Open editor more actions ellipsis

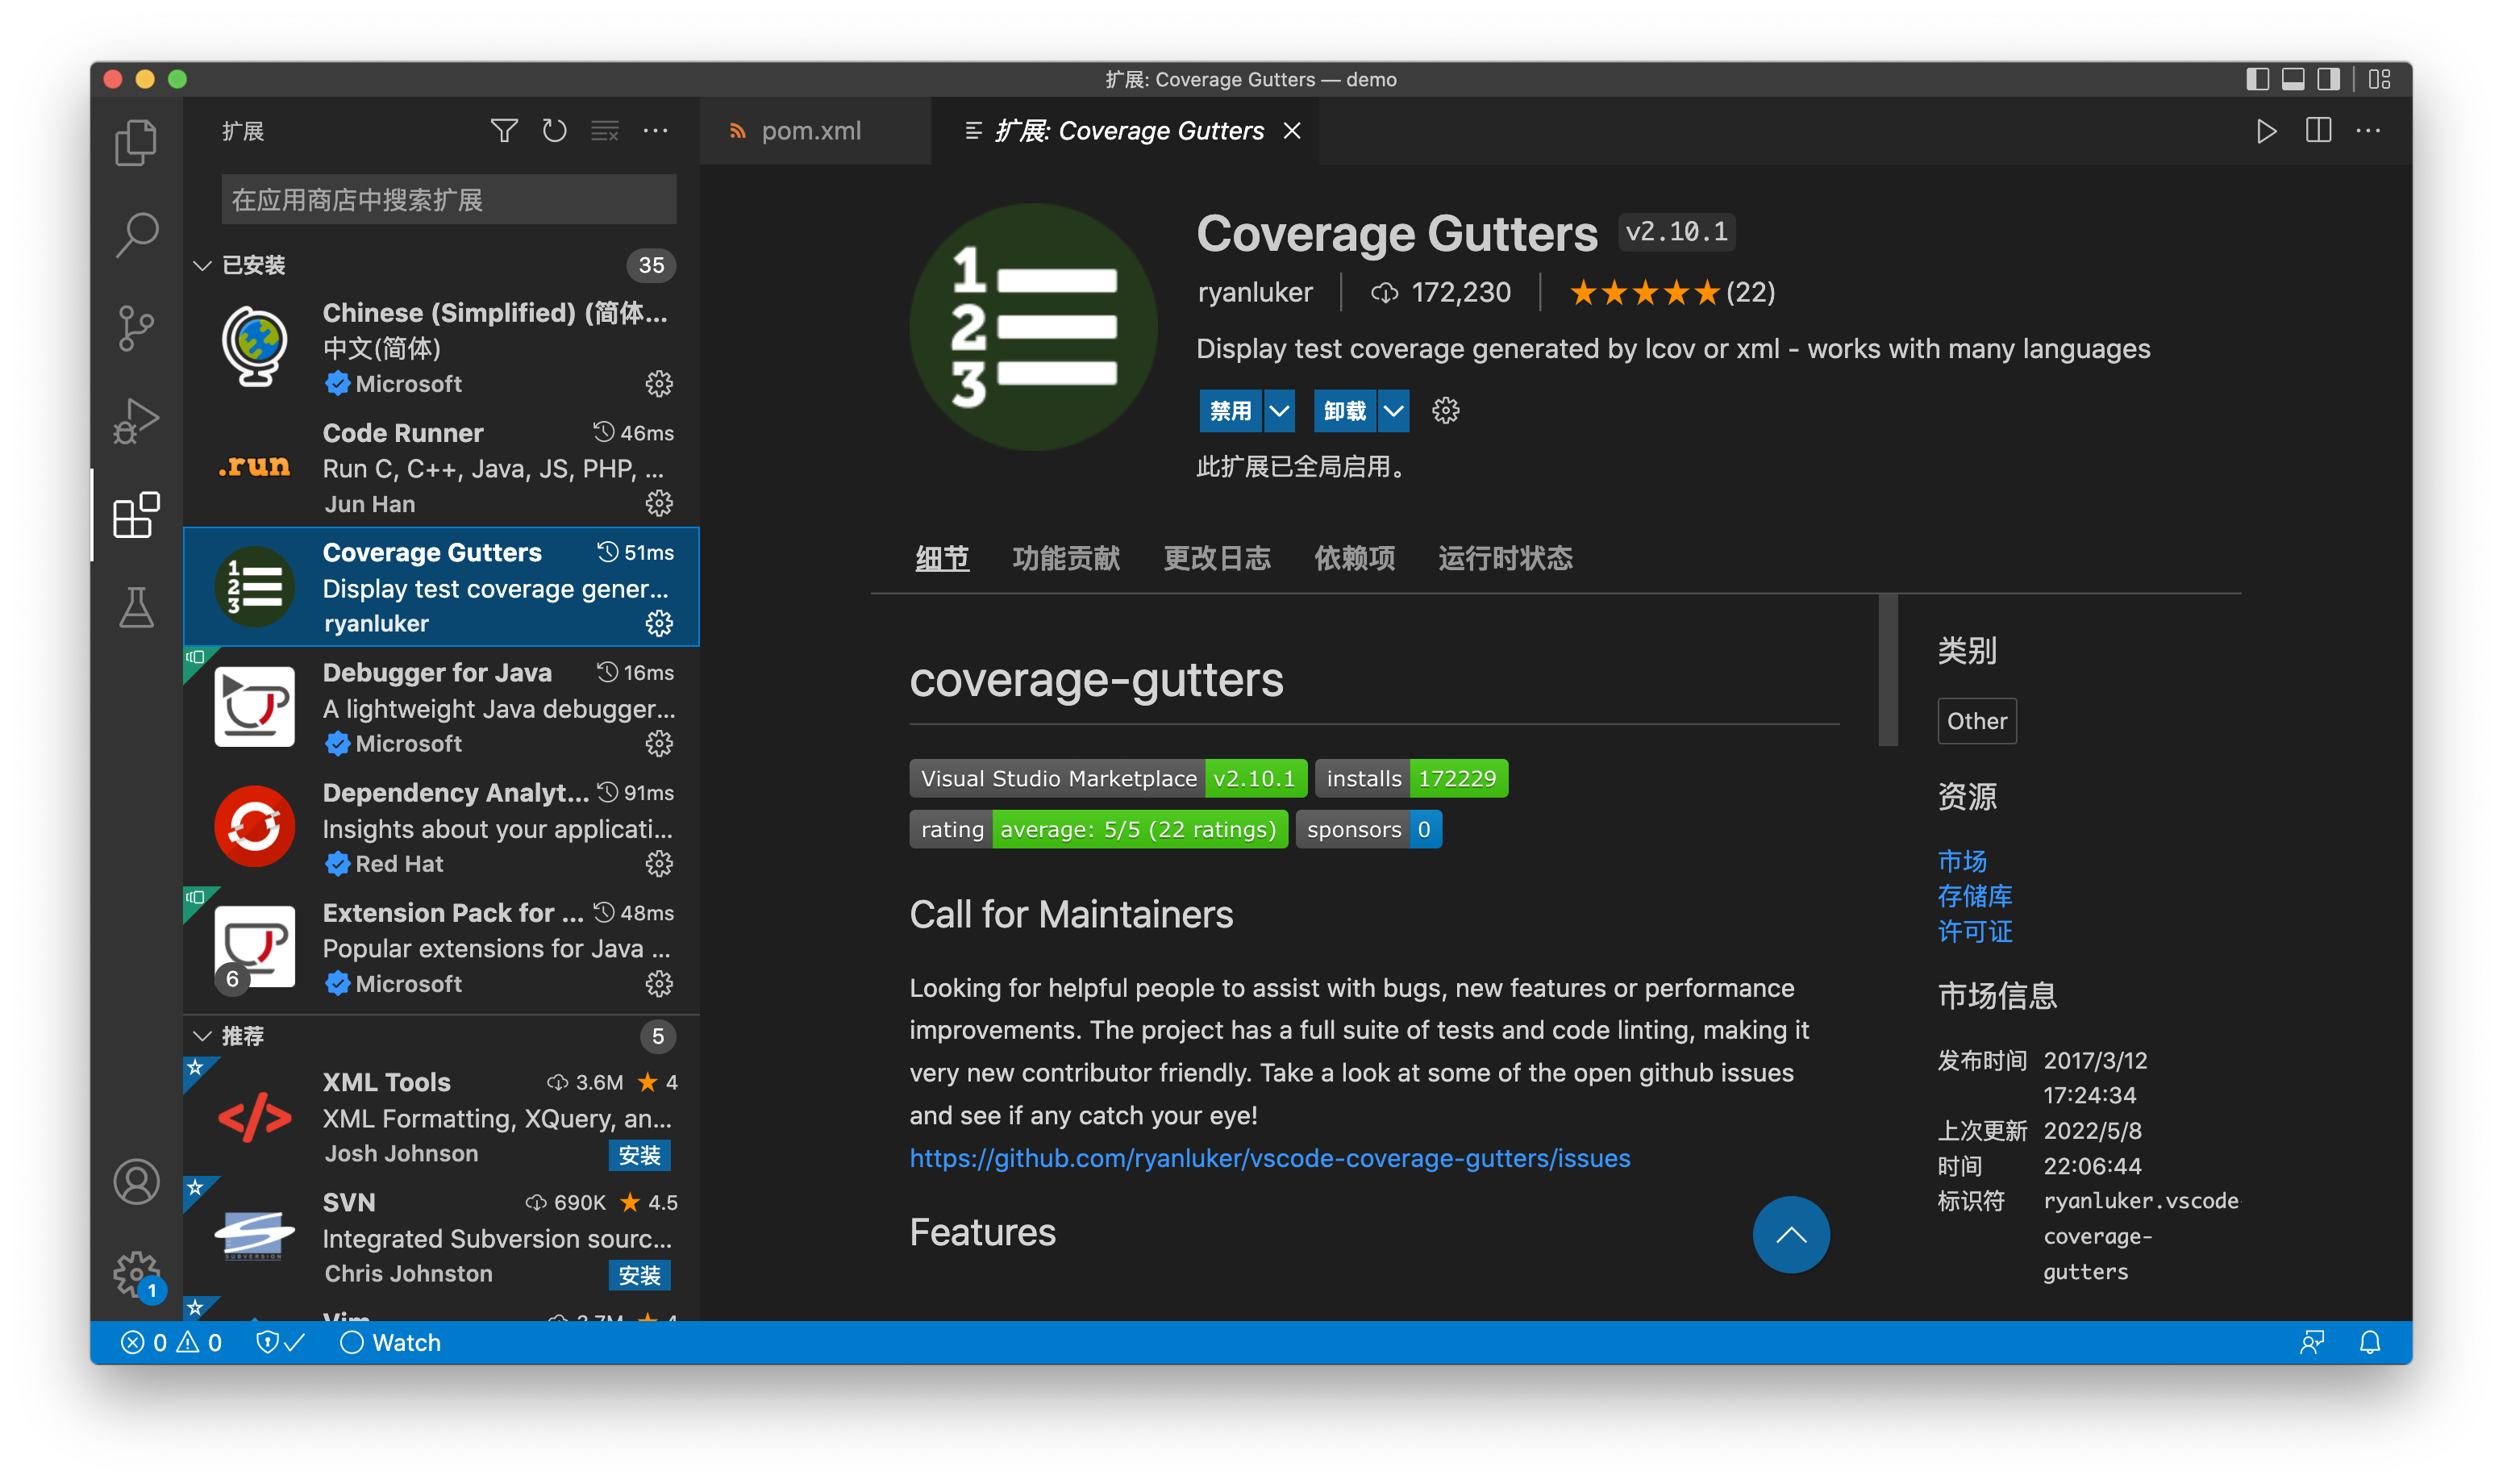coord(2368,131)
